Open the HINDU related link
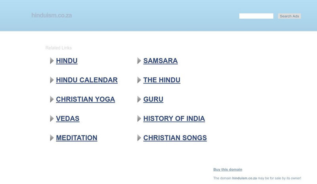 [x=67, y=61]
